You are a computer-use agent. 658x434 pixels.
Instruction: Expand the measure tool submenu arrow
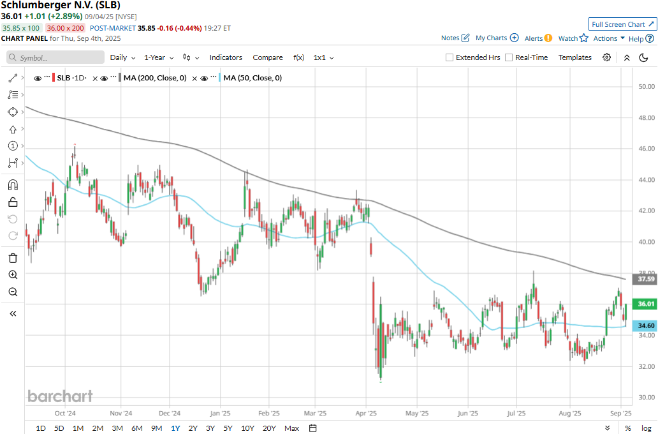tap(22, 163)
